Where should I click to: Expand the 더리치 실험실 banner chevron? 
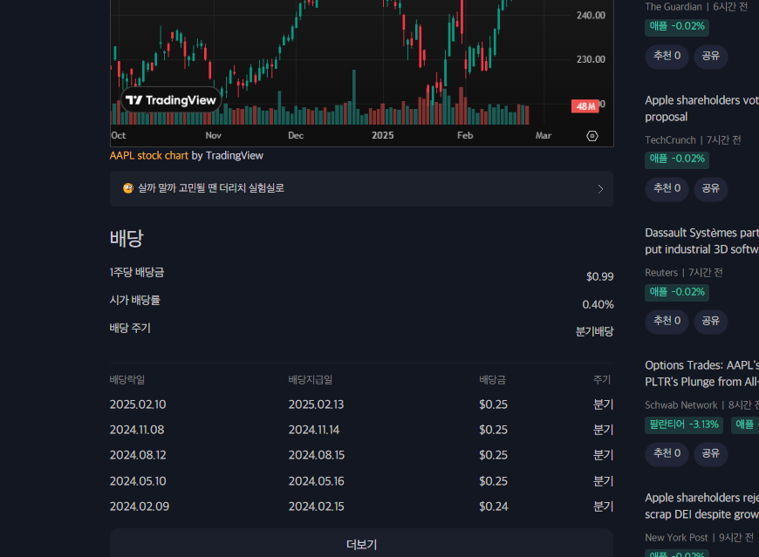(x=600, y=188)
